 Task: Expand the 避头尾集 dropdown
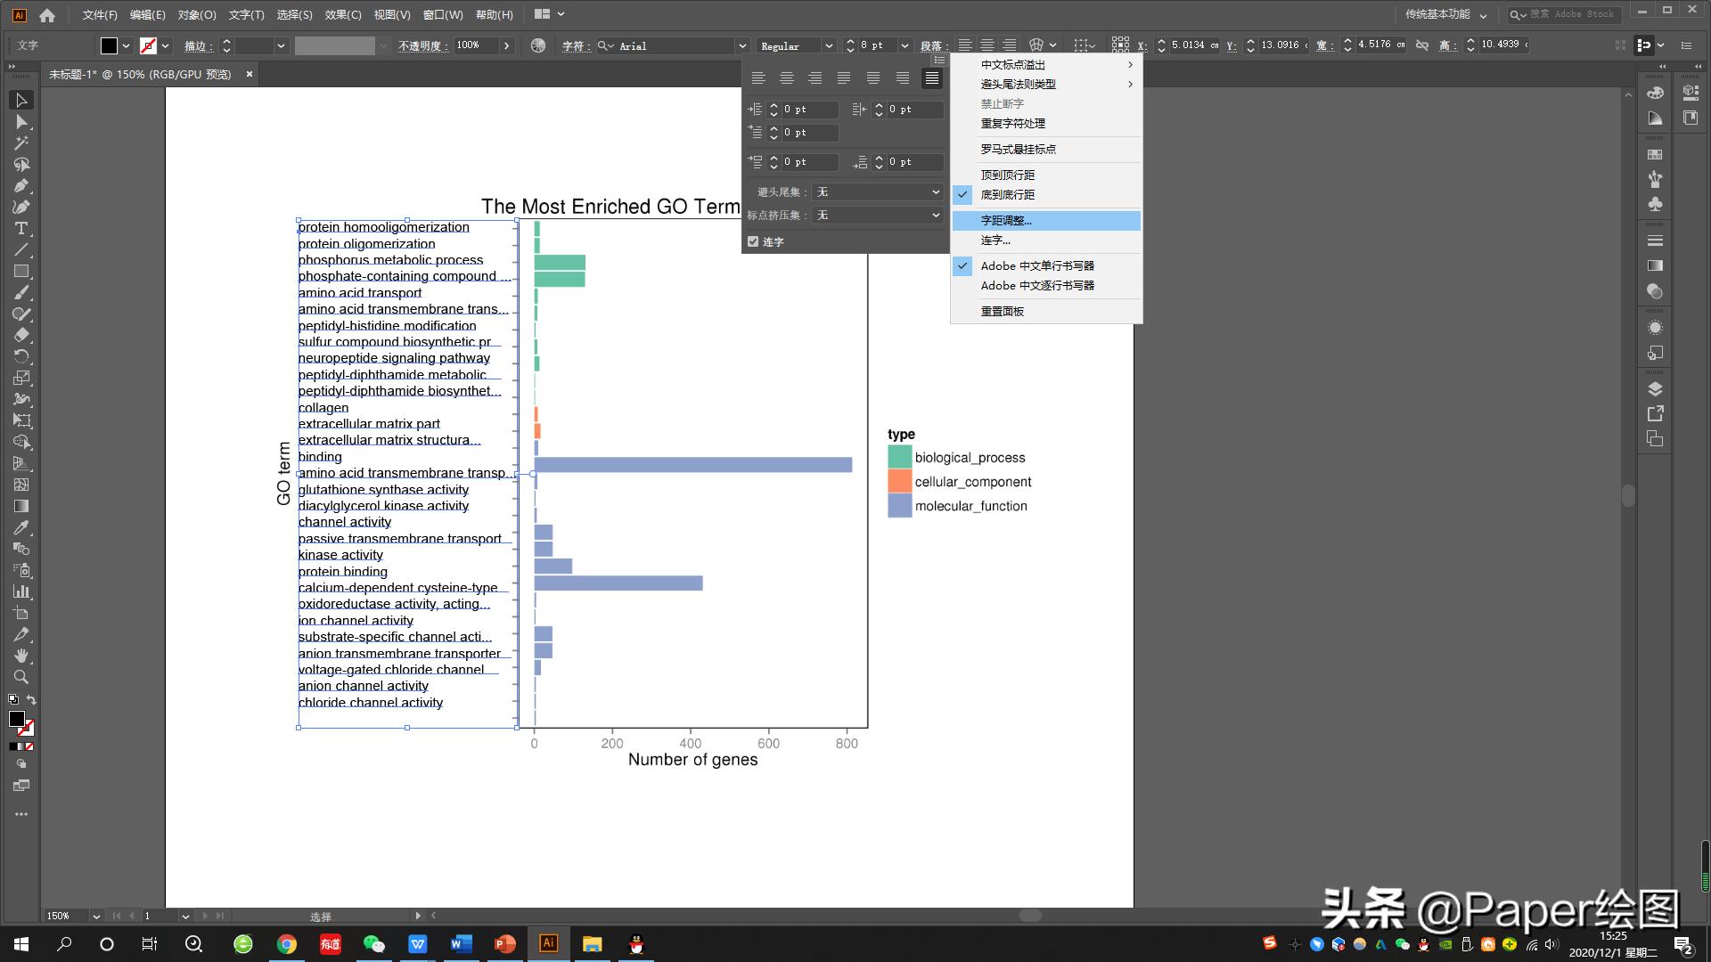click(935, 192)
